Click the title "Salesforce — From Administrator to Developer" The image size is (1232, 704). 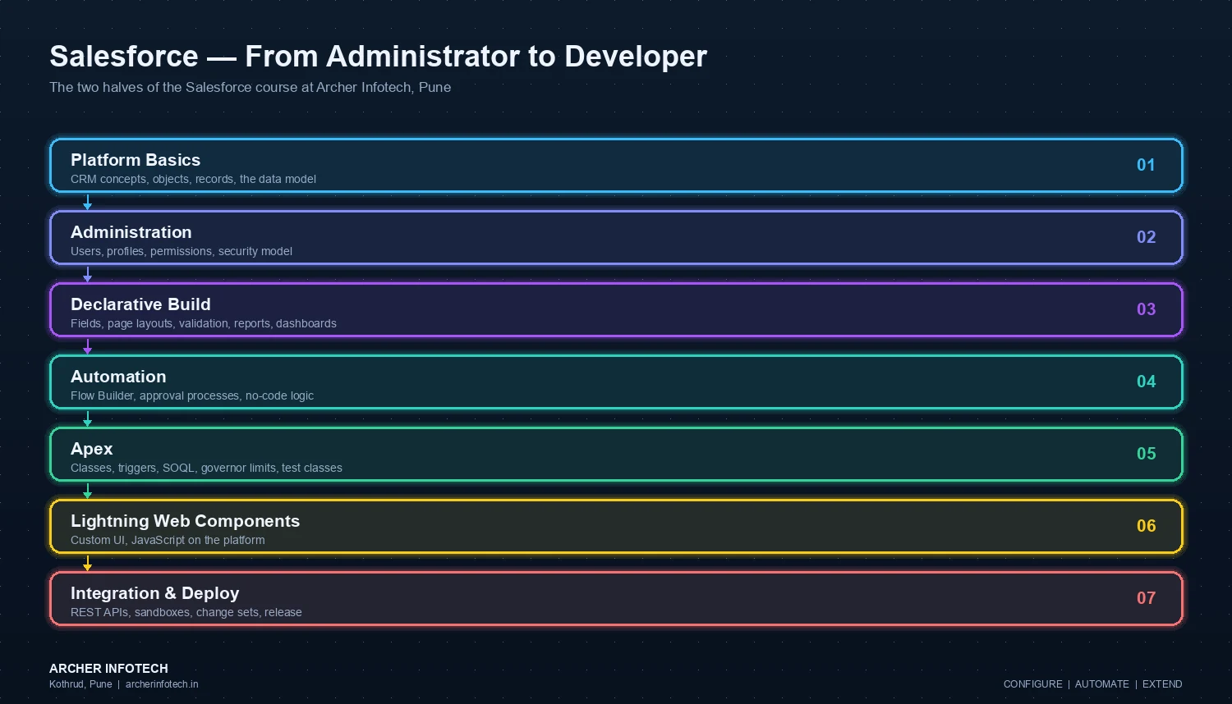(x=378, y=57)
